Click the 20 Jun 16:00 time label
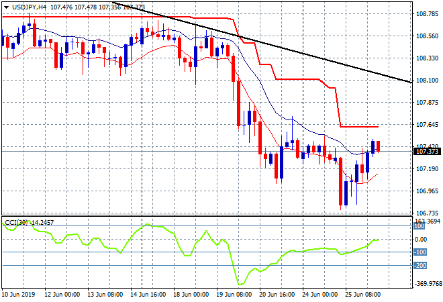The width and height of the screenshot is (443, 302). [x=277, y=295]
